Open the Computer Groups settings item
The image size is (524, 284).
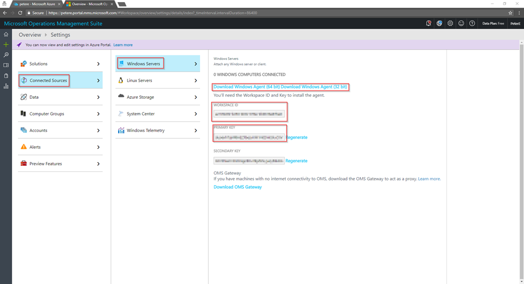tap(47, 114)
